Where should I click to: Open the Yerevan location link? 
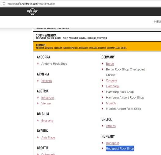pos(47,81)
